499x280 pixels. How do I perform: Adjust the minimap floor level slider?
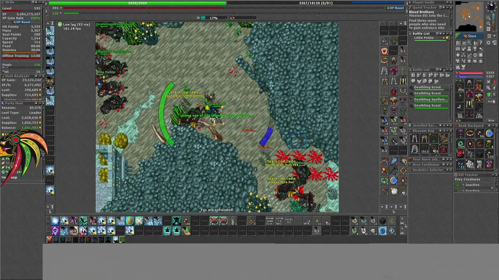(494, 23)
